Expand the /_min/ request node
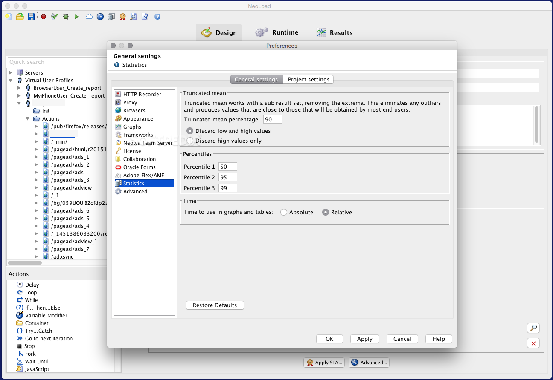The width and height of the screenshot is (553, 380). coord(36,141)
